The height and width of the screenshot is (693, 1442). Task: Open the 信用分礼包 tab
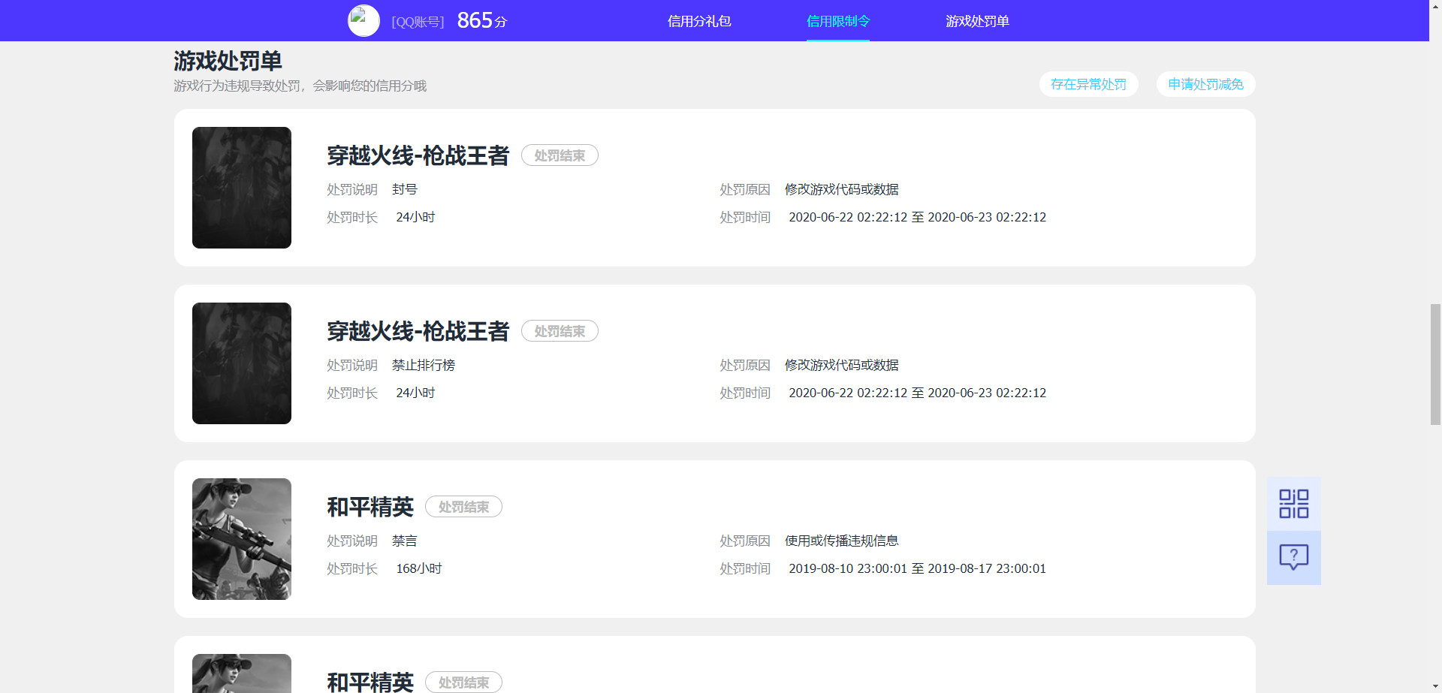tap(699, 21)
